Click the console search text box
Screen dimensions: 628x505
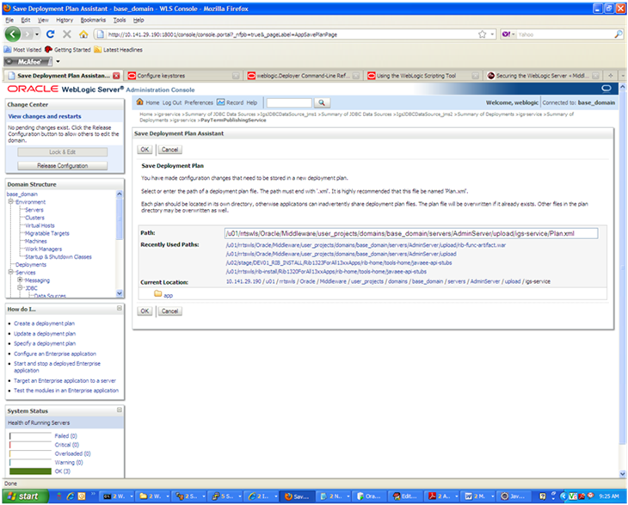coord(289,103)
